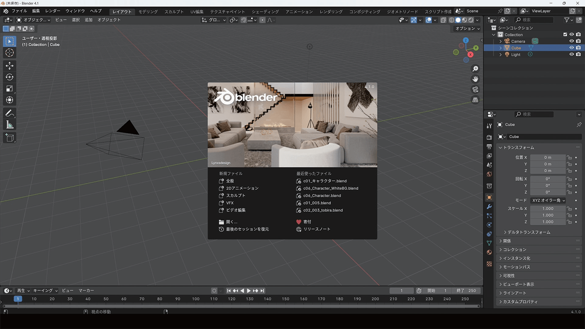Toggle Collection exclude checkbox
585x329 pixels.
(565, 35)
